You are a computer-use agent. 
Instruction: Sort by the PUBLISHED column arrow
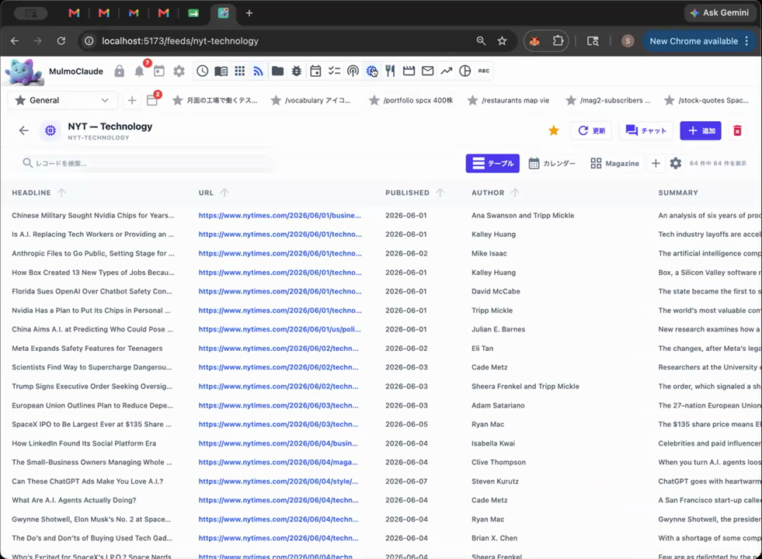tap(440, 193)
